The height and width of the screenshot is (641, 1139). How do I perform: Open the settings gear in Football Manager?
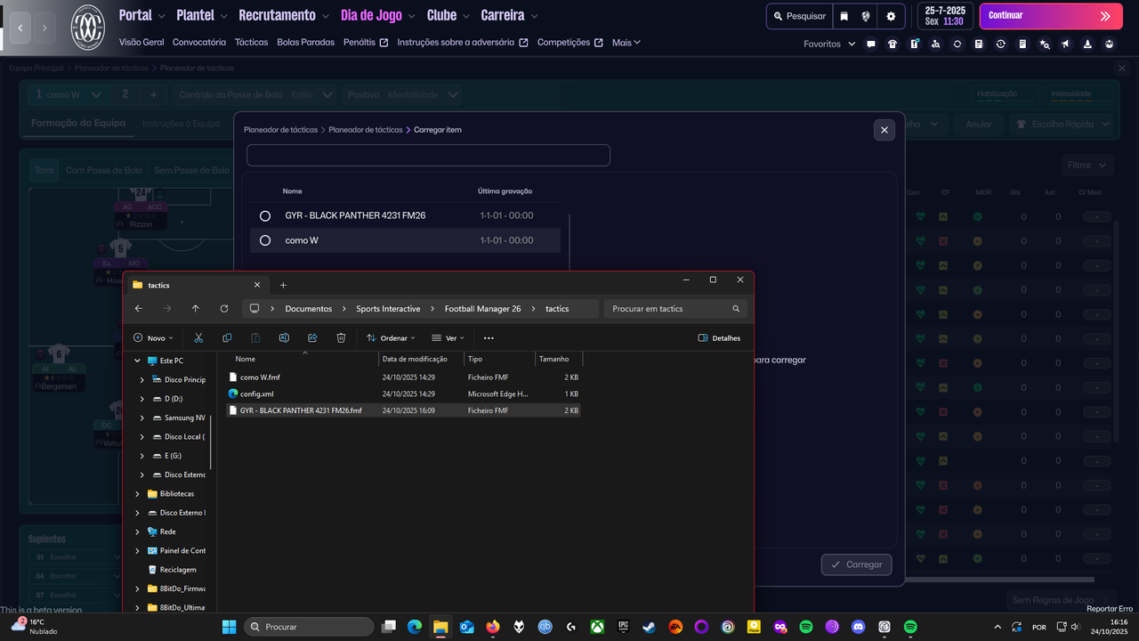coord(891,16)
